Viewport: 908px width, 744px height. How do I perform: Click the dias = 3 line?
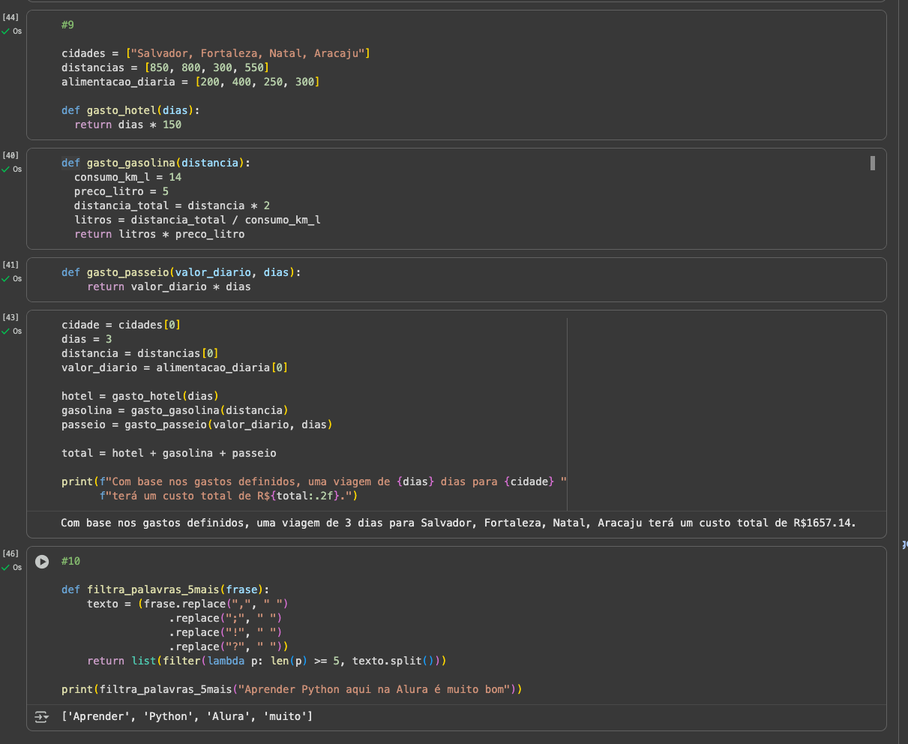(x=86, y=339)
